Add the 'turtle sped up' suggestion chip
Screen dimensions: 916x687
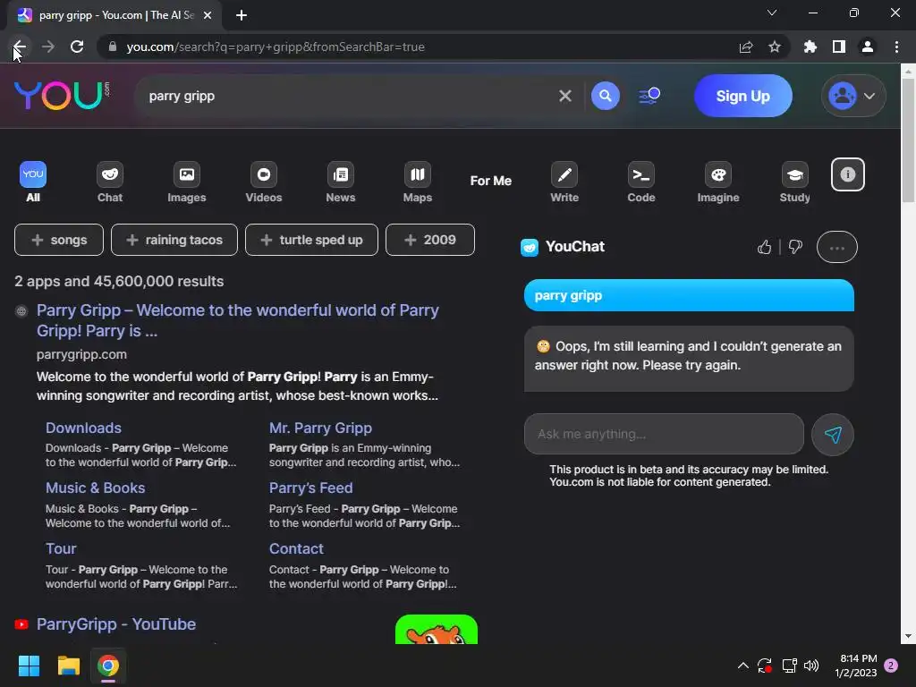click(311, 240)
